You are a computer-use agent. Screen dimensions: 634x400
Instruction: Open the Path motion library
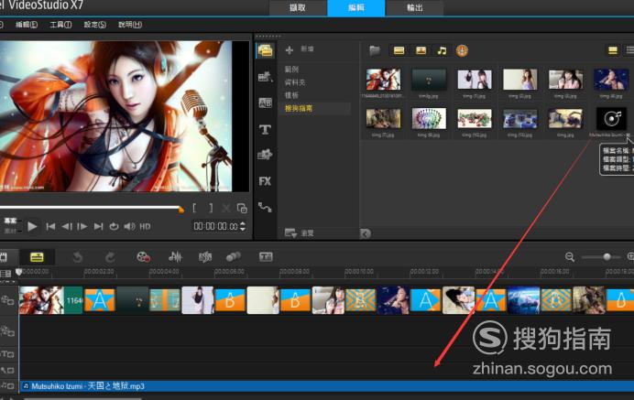265,207
